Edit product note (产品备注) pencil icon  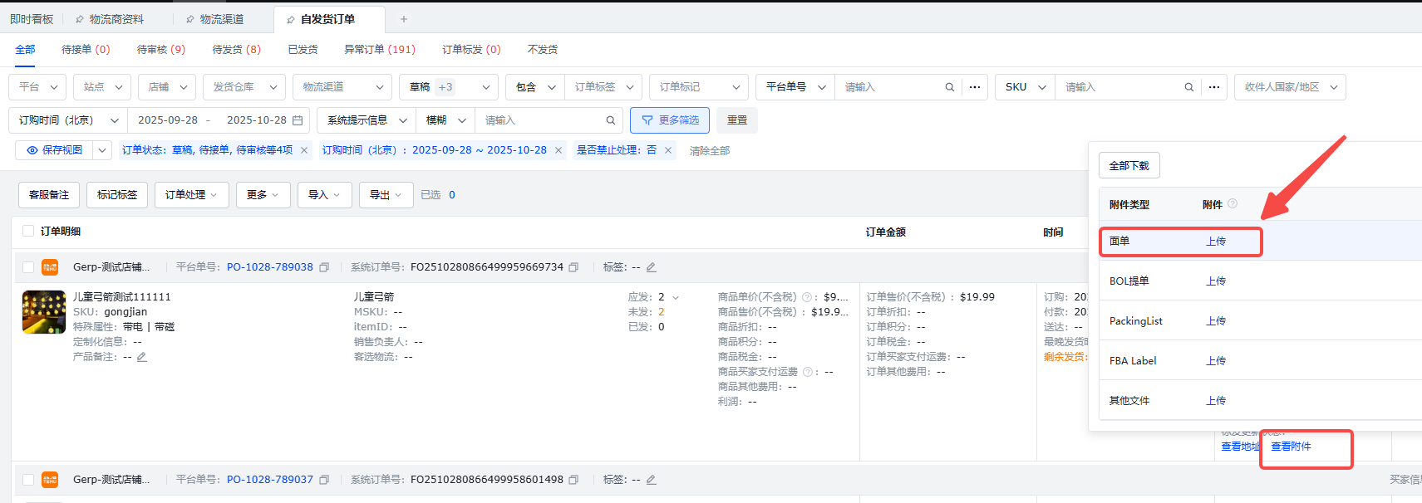click(142, 357)
